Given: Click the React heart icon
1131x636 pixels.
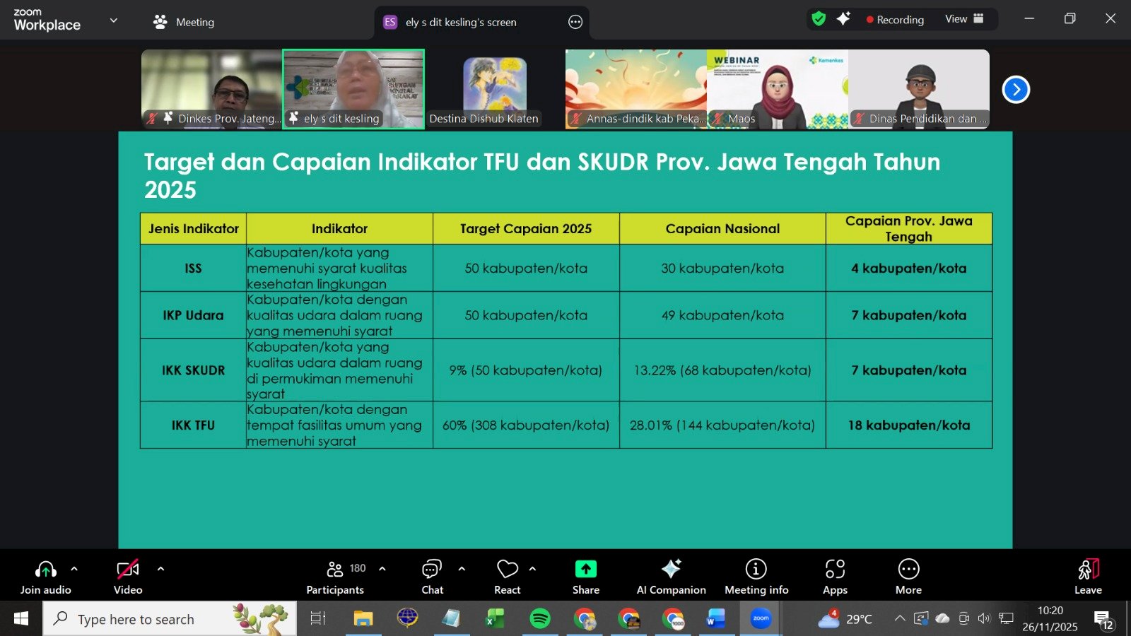Looking at the screenshot, I should pos(507,577).
